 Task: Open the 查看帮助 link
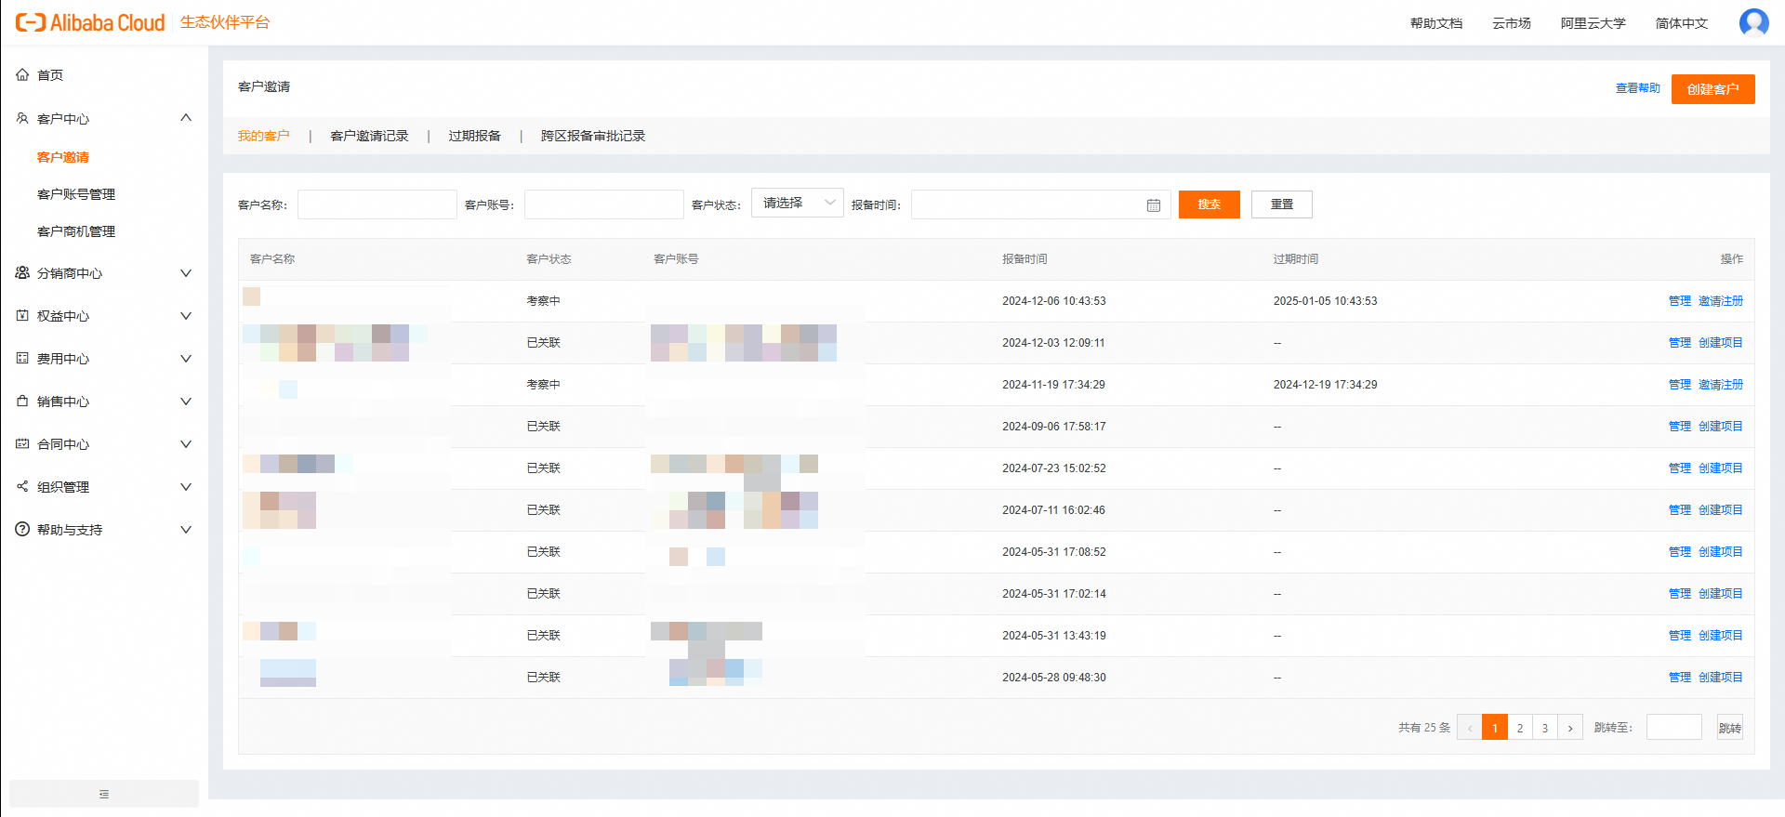click(1638, 88)
